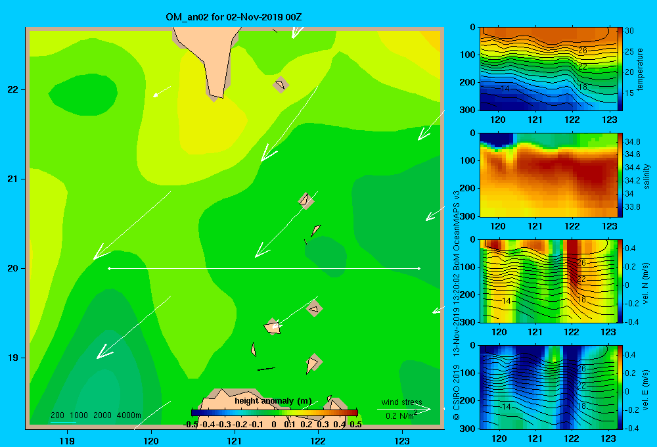Click the dark green low patch near 22°N 119°E

[x=83, y=95]
